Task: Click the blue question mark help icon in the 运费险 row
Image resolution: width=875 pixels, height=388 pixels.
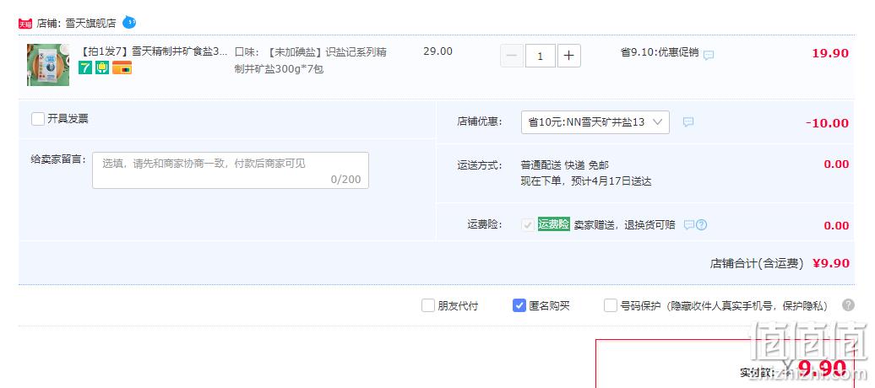Action: coord(702,225)
